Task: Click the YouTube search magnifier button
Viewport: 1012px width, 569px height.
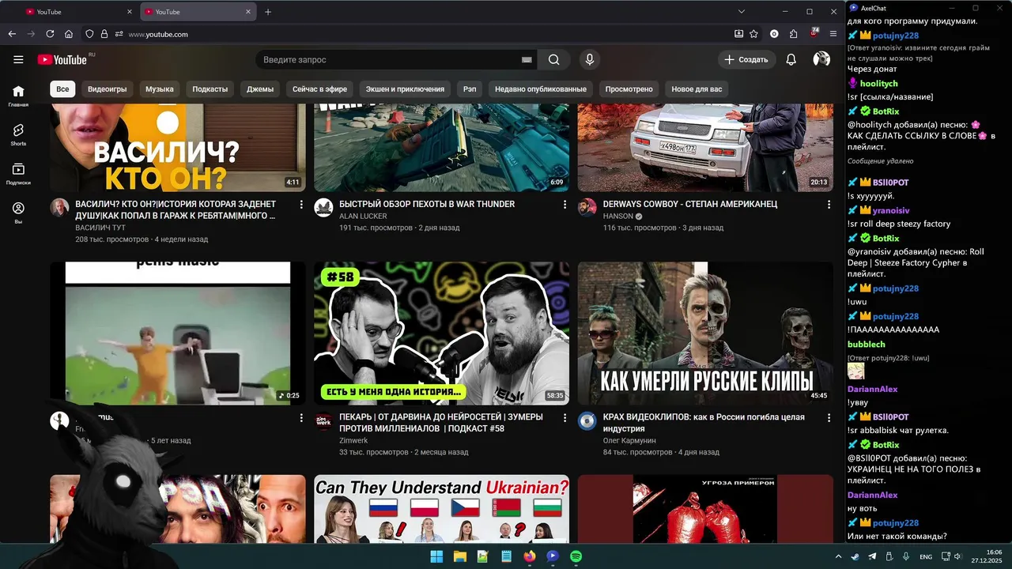Action: (x=553, y=59)
